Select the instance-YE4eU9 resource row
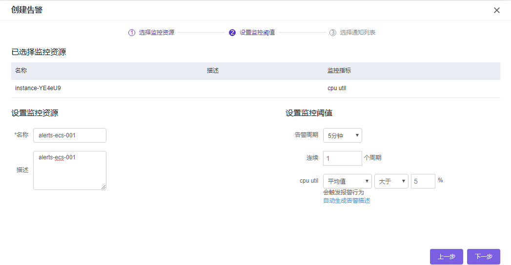The width and height of the screenshot is (511, 265). tap(38, 89)
